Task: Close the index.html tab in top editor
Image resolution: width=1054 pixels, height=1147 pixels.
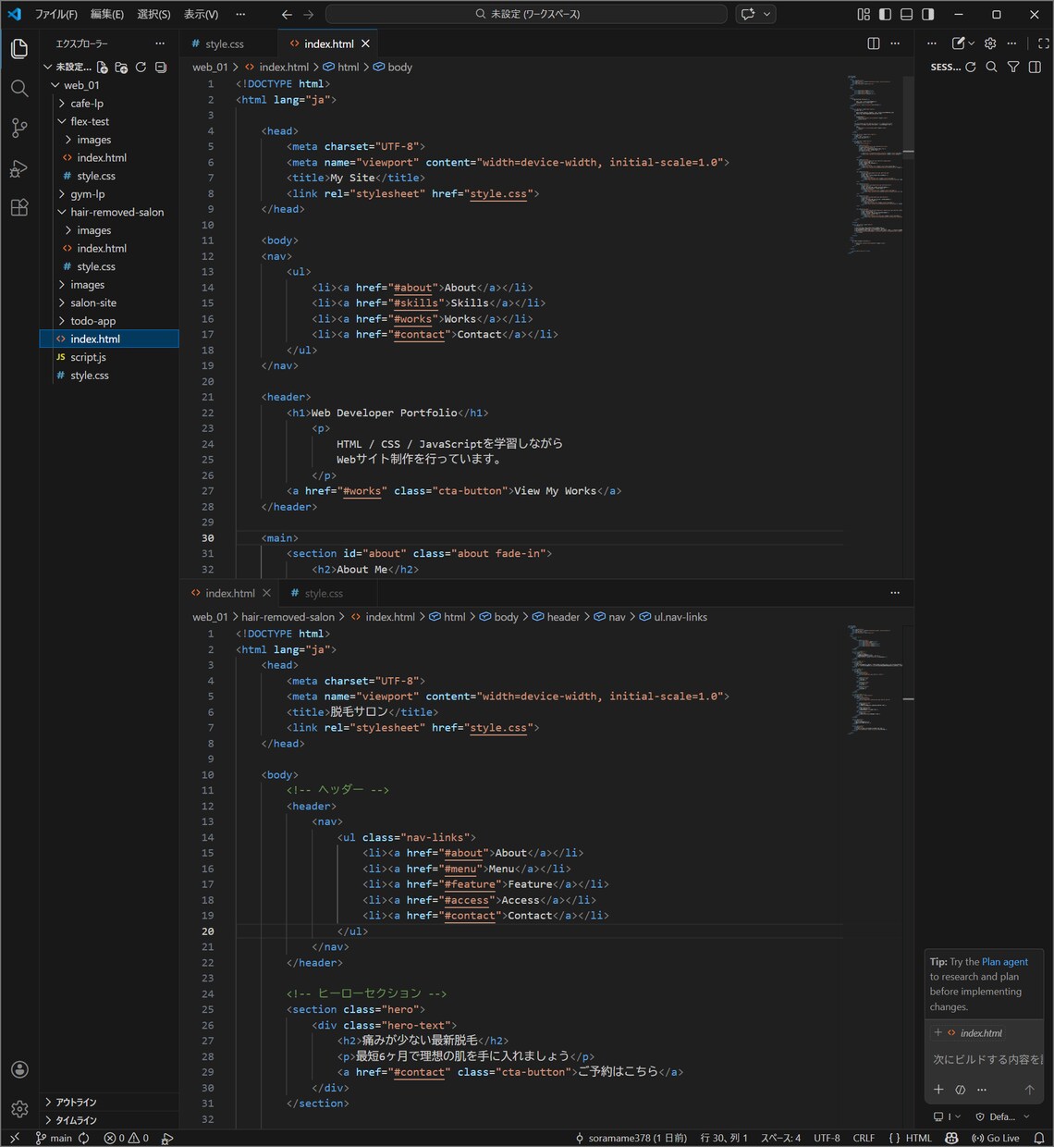Action: click(x=365, y=43)
